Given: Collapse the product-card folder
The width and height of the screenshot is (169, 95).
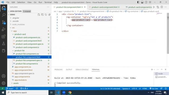Looking at the screenshot, I should pos(20,34).
